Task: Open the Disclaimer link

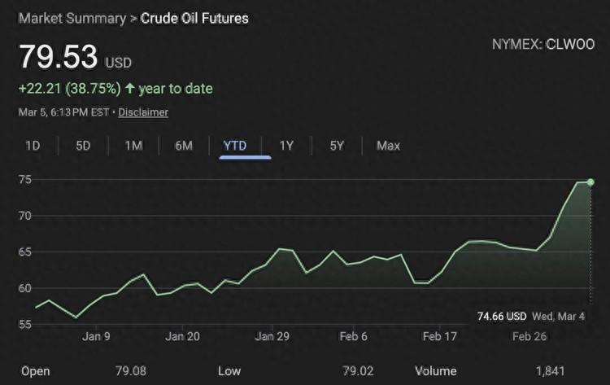Action: click(x=143, y=112)
